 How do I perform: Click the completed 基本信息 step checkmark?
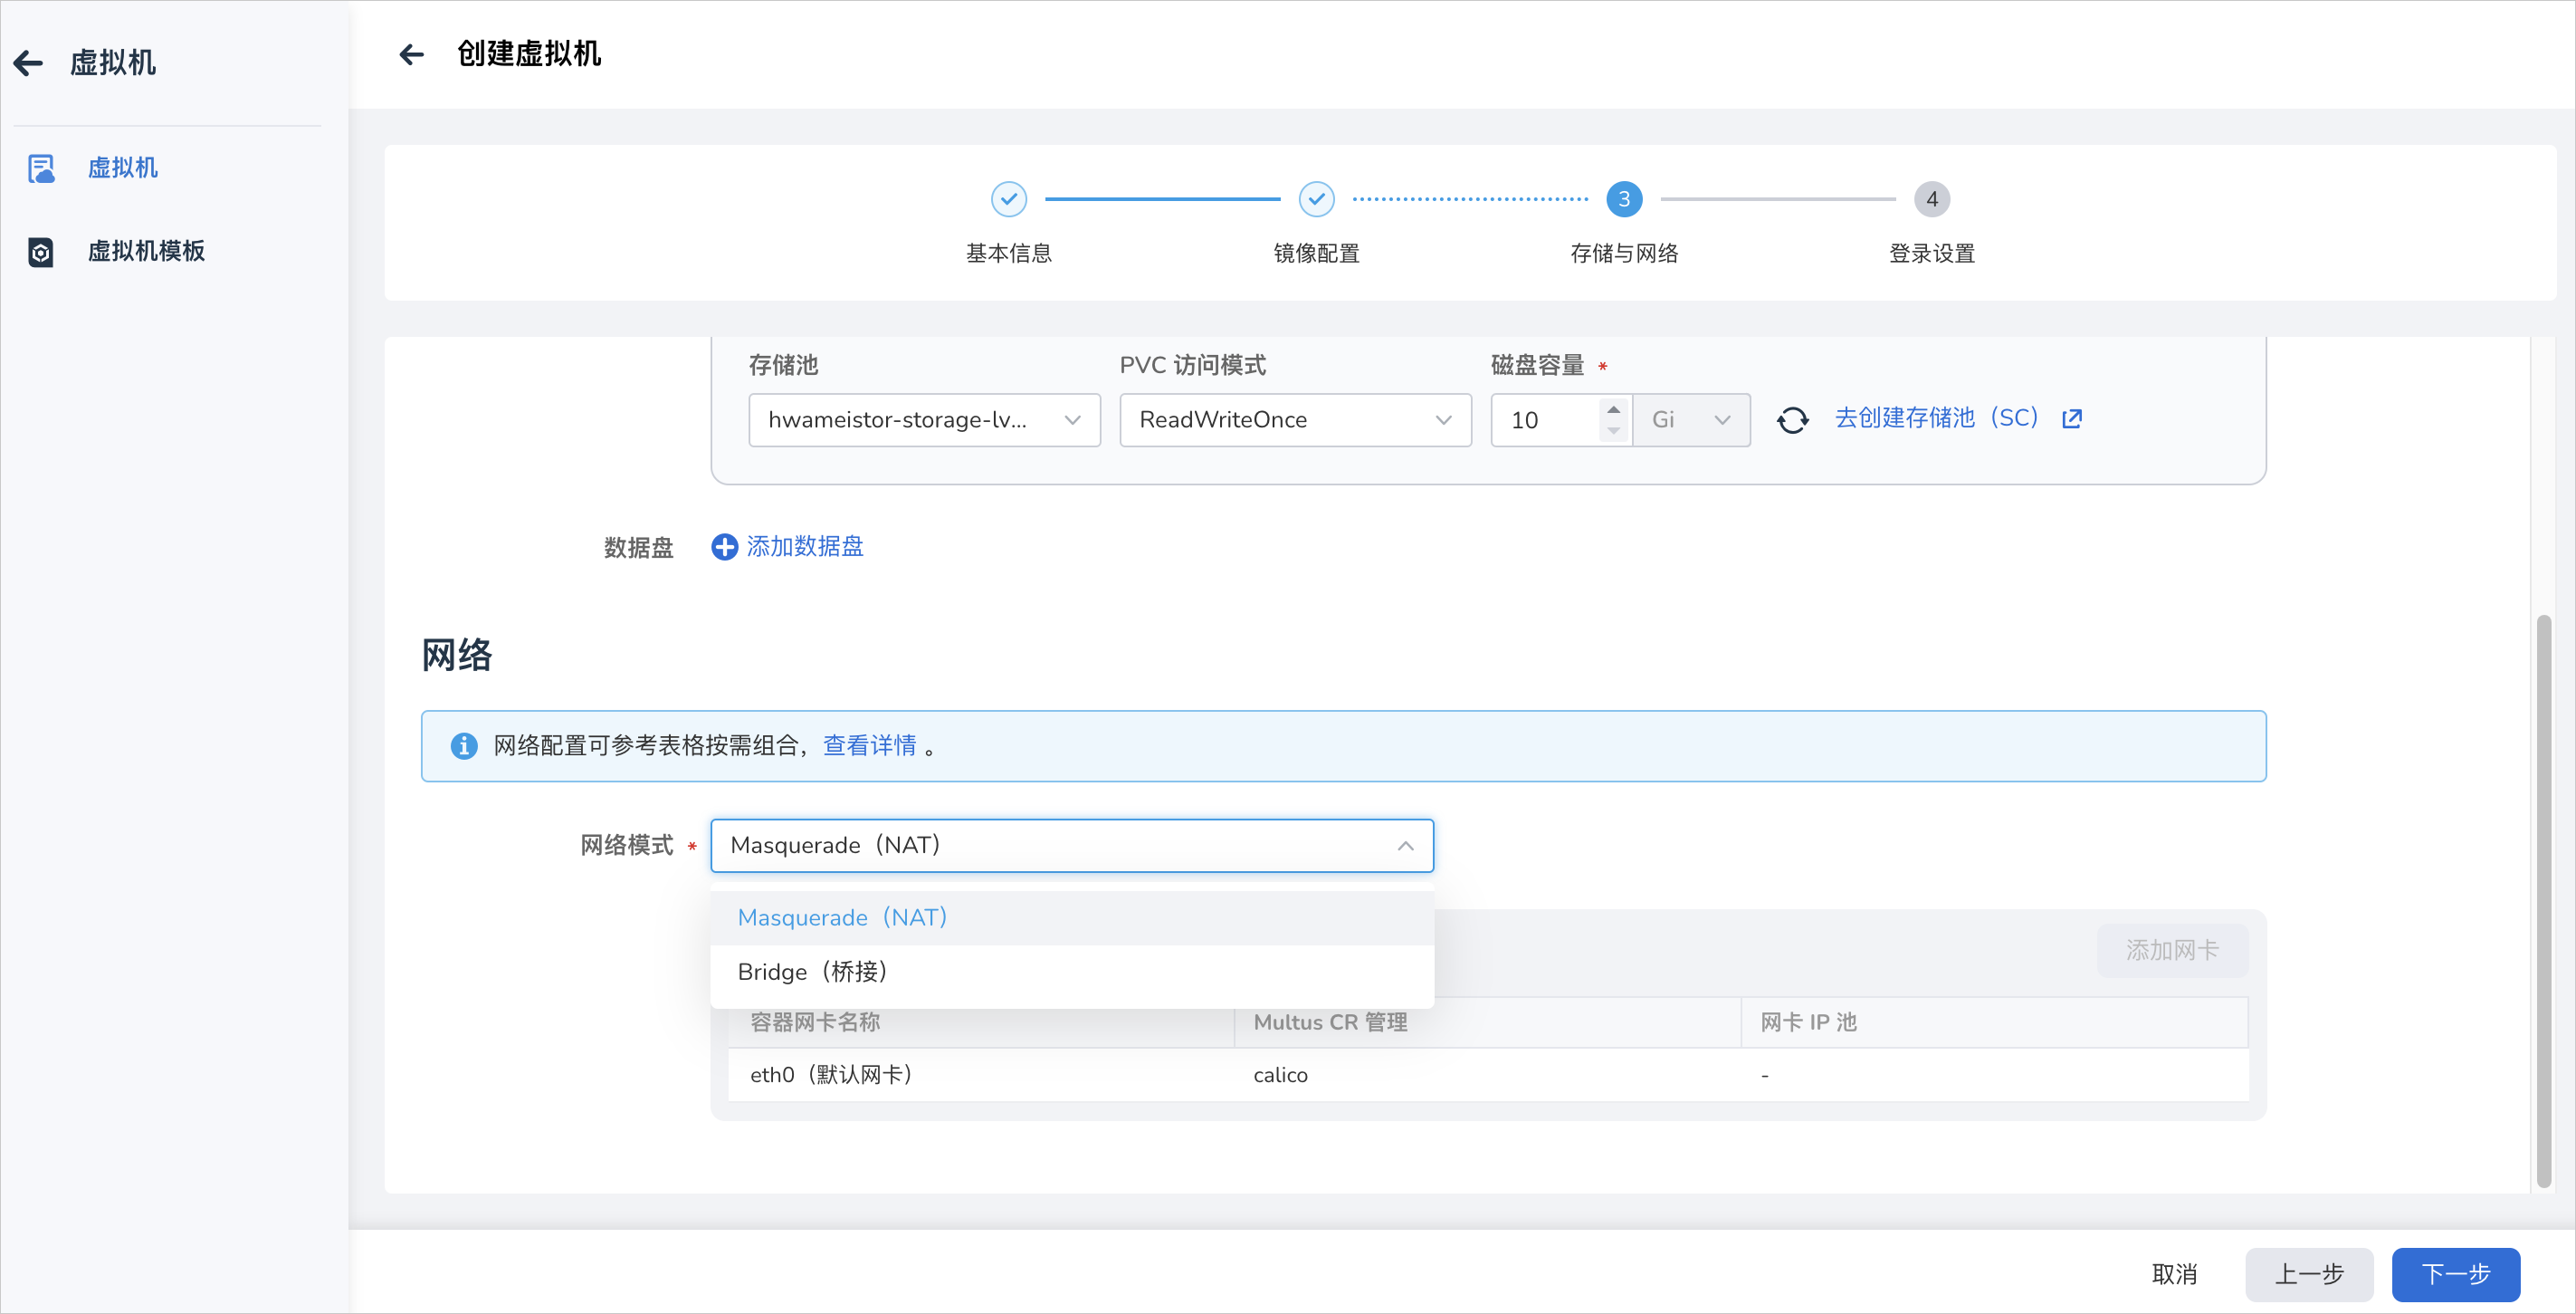(1008, 199)
